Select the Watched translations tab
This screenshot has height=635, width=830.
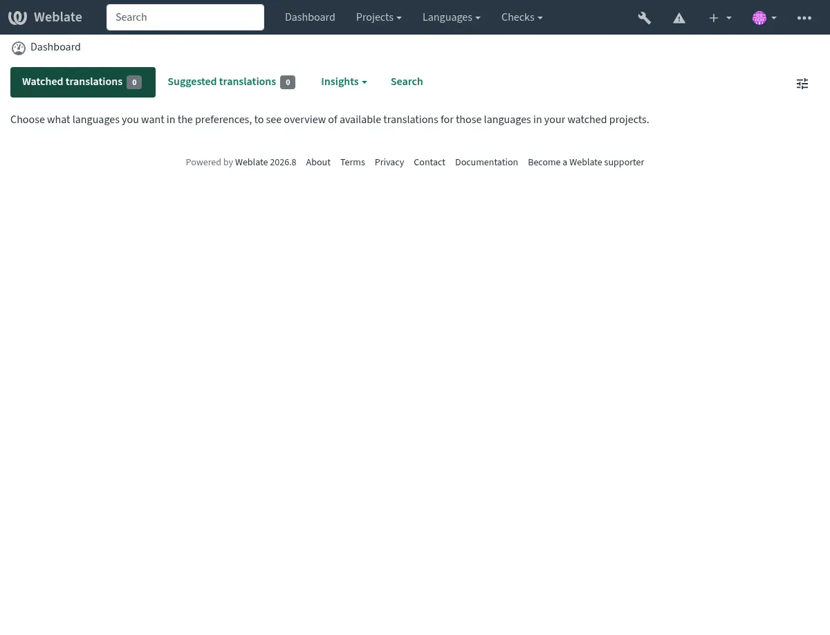coord(83,82)
